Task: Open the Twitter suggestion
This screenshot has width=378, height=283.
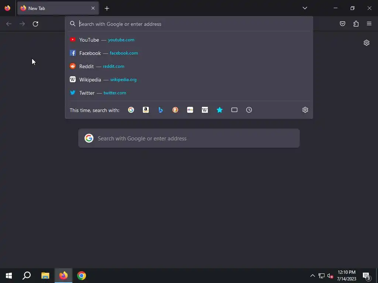Action: pyautogui.click(x=189, y=92)
